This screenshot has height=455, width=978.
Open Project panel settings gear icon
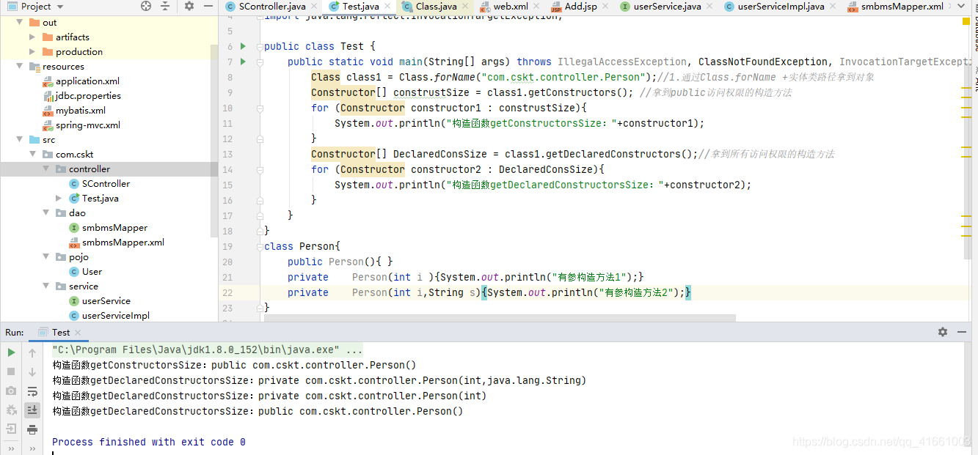tap(189, 5)
